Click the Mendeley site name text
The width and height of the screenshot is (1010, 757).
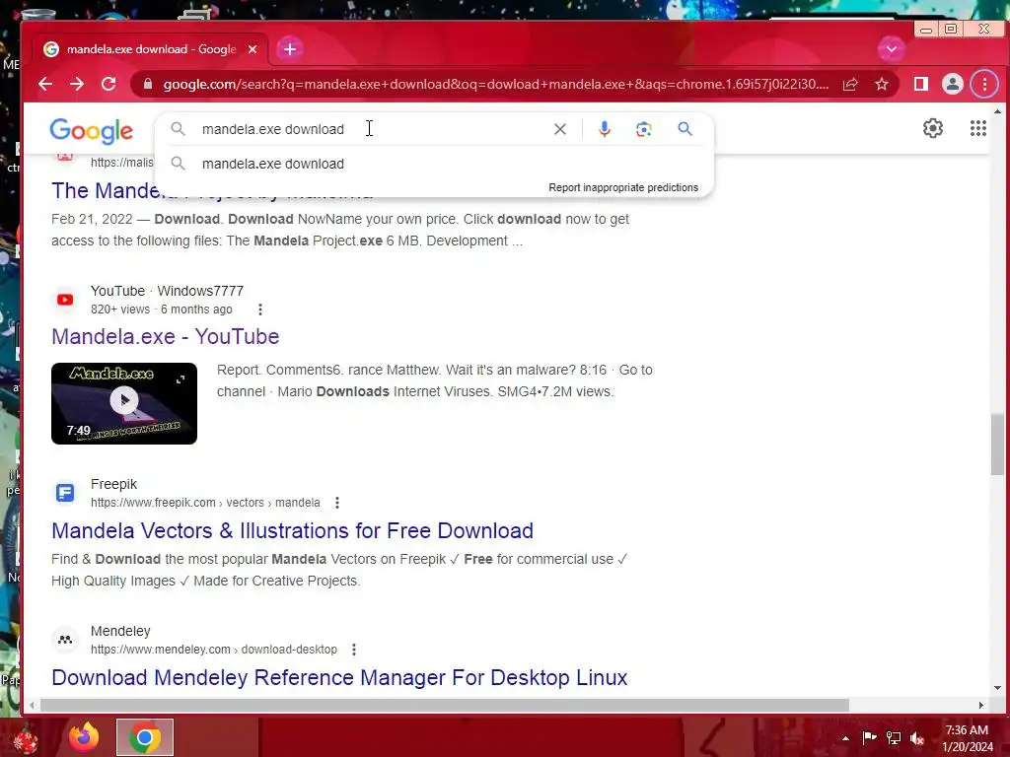click(x=120, y=631)
